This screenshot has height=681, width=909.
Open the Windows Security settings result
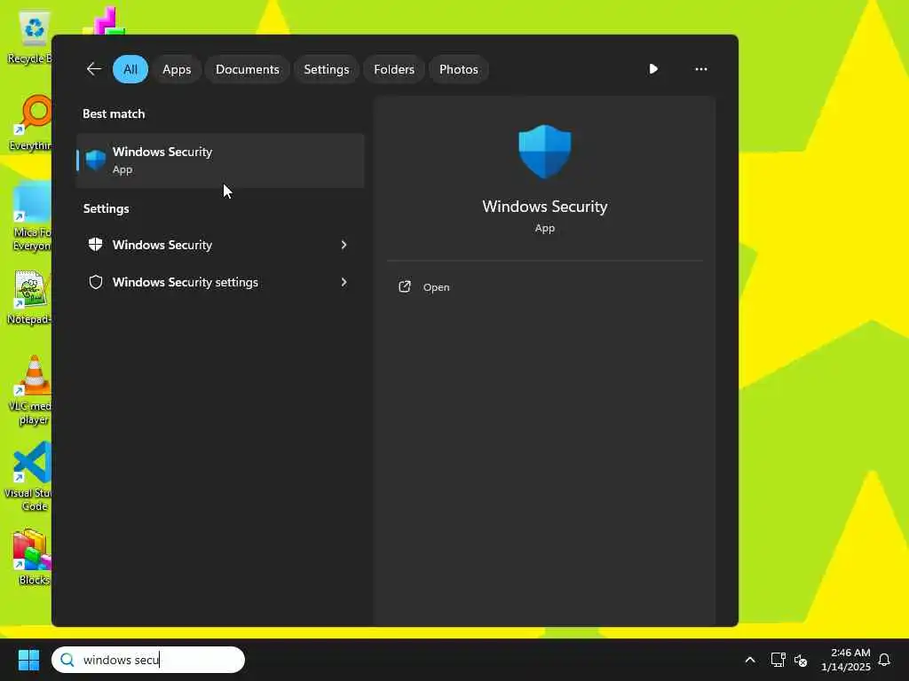[220, 282]
